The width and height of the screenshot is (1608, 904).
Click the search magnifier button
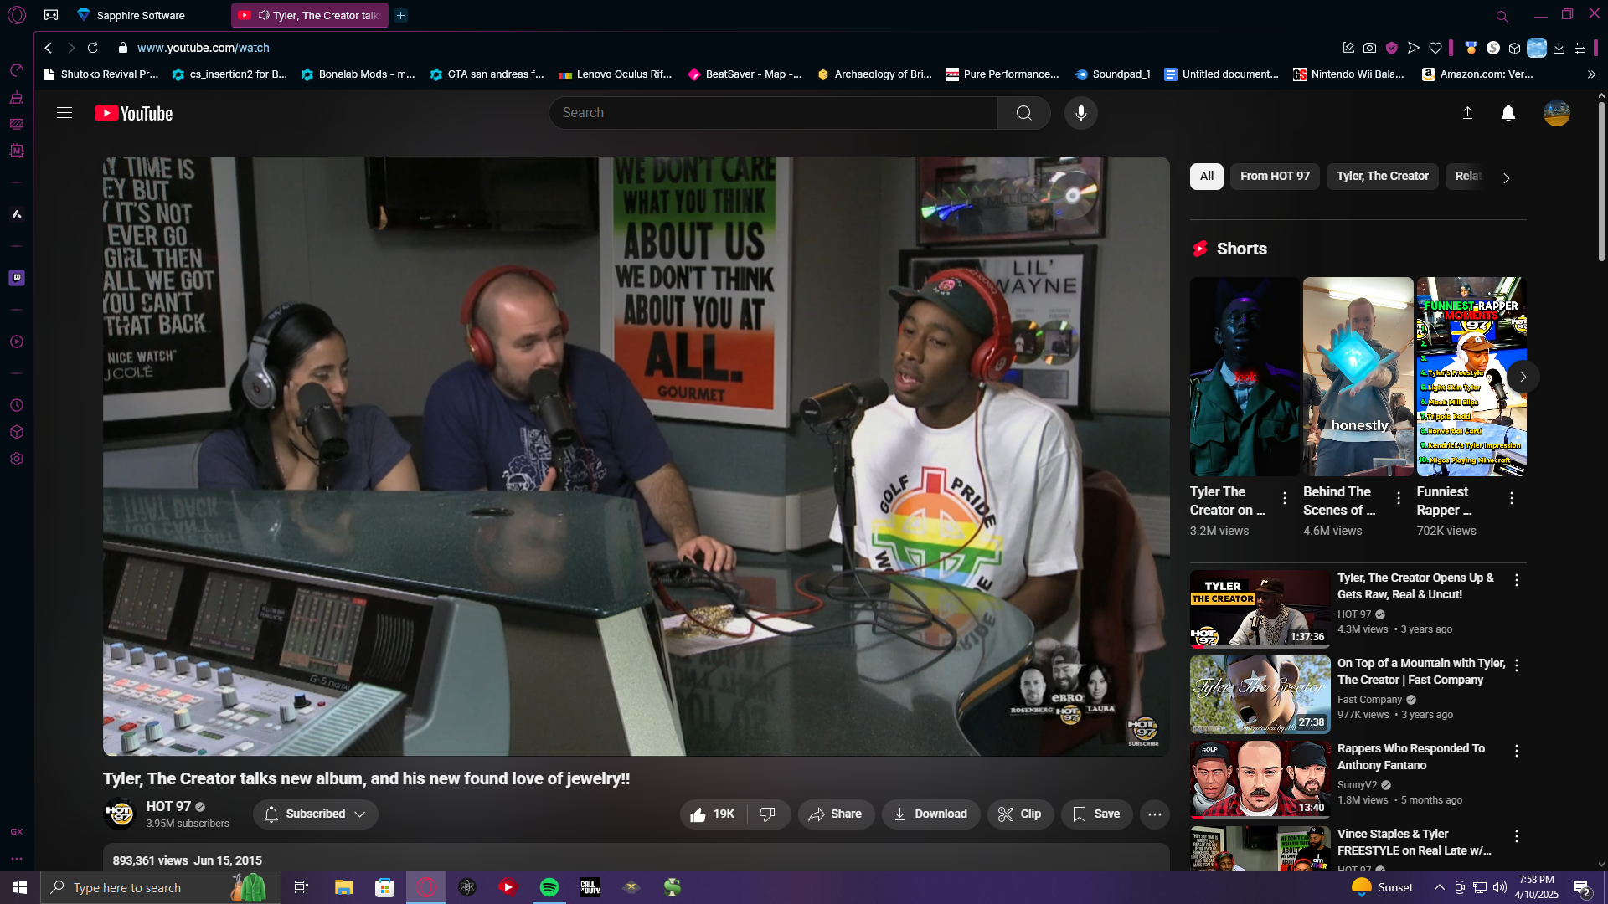1023,113
